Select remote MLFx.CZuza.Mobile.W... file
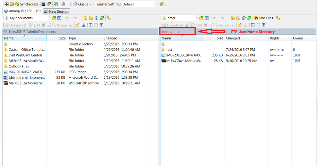Image resolution: width=318 pixels, height=166 pixels. pyautogui.click(x=182, y=61)
